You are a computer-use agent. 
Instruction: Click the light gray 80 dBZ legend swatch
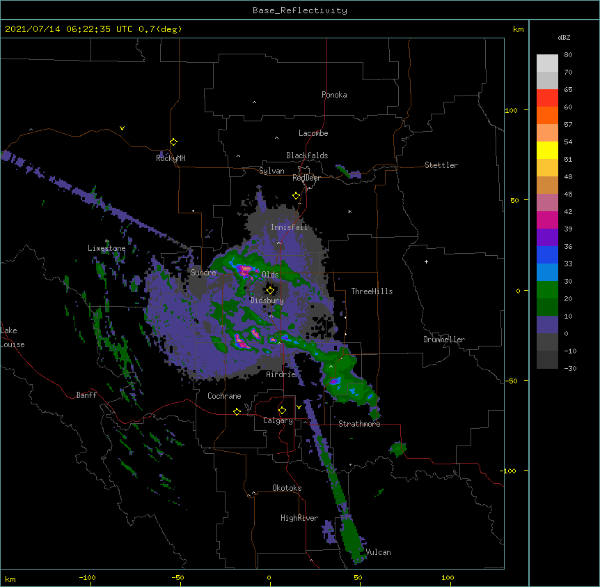(547, 63)
